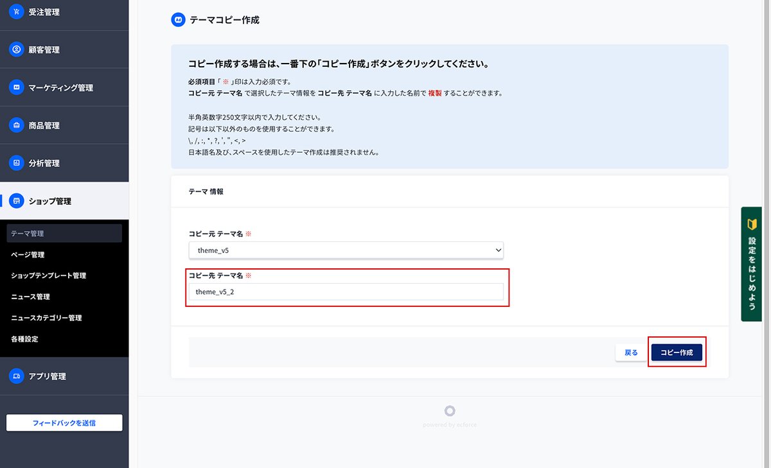Image resolution: width=771 pixels, height=468 pixels.
Task: Click the ショップ管理 sidebar icon
Action: pos(16,200)
